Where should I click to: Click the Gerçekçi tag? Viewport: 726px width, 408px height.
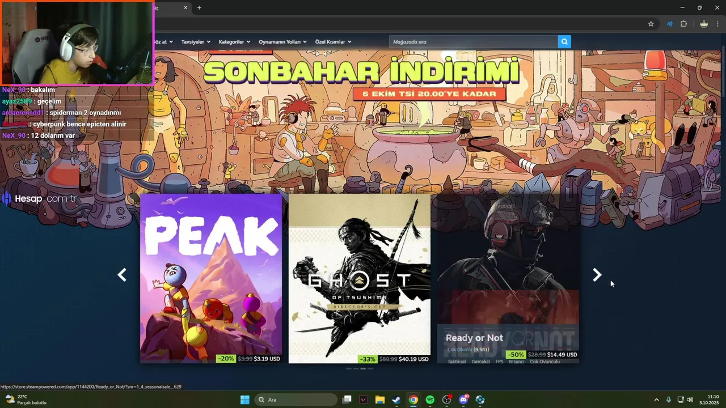pos(480,362)
